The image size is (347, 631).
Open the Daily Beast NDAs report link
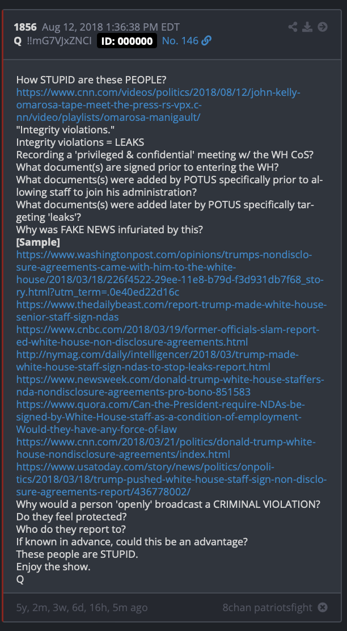point(172,310)
